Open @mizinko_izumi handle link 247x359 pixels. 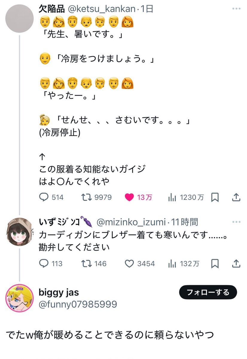[131, 222]
